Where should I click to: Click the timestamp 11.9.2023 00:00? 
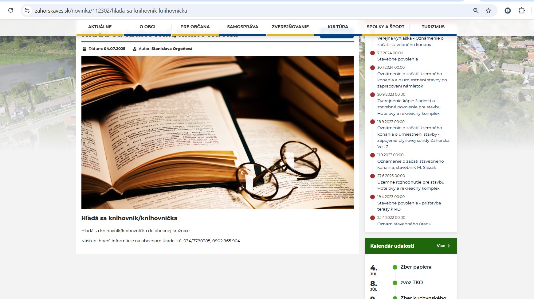coord(390,155)
